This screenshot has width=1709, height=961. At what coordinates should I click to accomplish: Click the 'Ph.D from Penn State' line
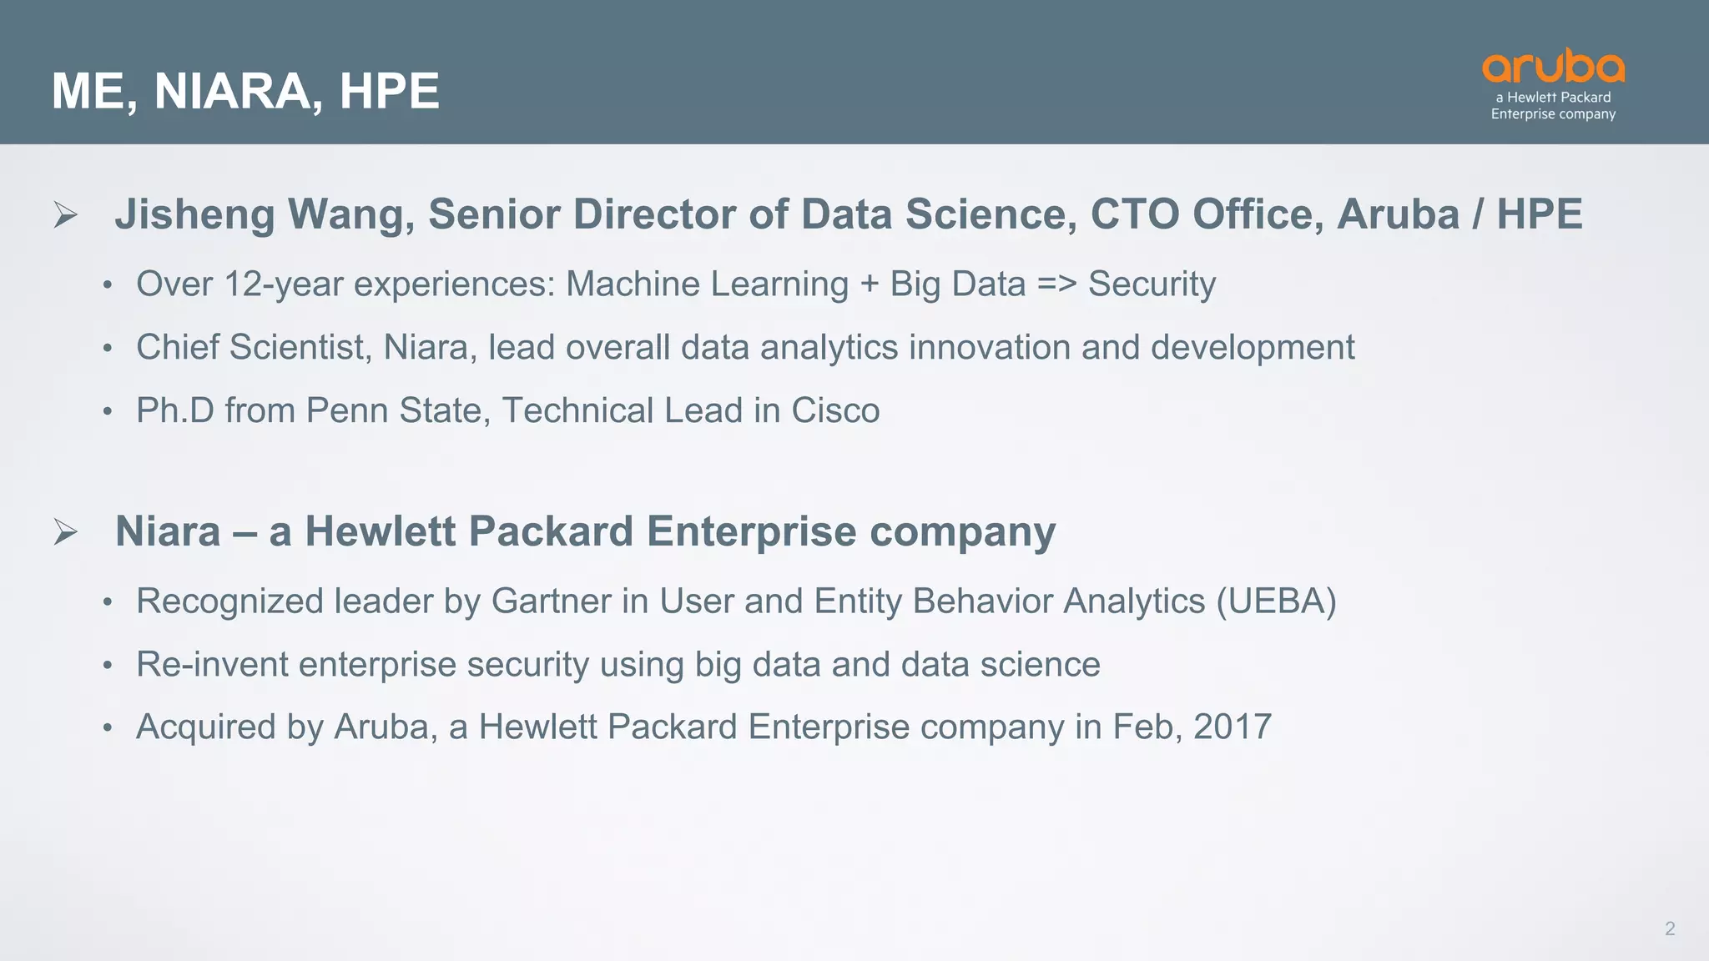tap(507, 410)
